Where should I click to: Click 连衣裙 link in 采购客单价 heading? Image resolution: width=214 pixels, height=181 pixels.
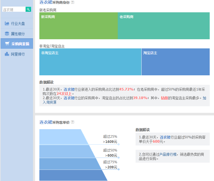coord(46,122)
